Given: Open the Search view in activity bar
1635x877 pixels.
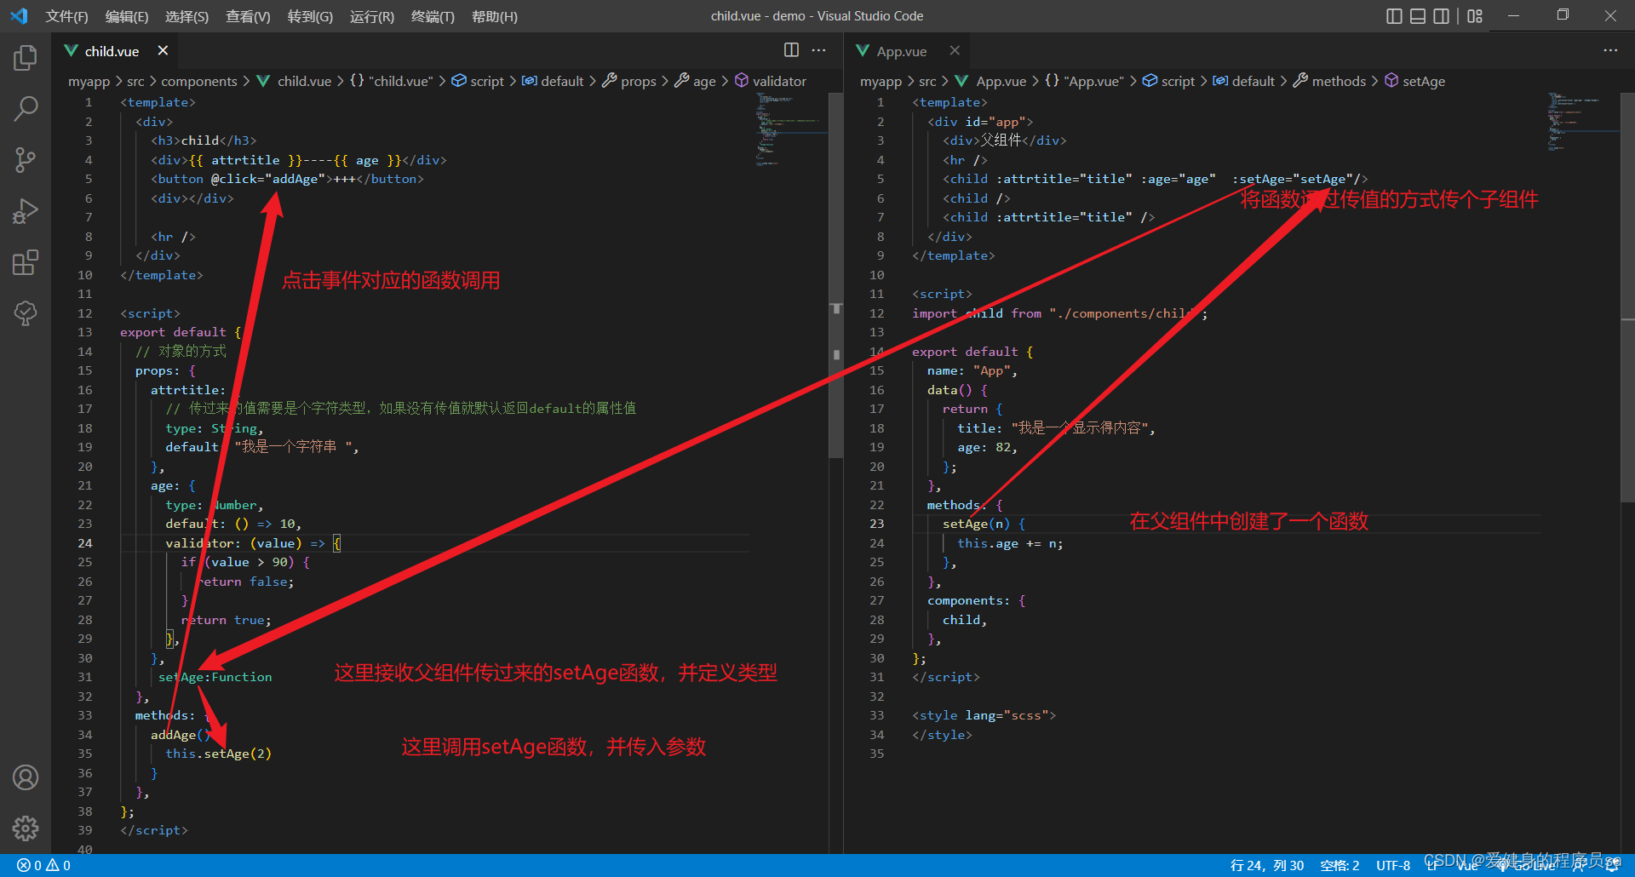Looking at the screenshot, I should pos(26,108).
